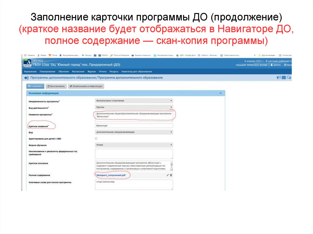Screen dimensions: 313x234
Task: Edit Velosport_compressed.pdf with the pencil icon
Action: 168,175
